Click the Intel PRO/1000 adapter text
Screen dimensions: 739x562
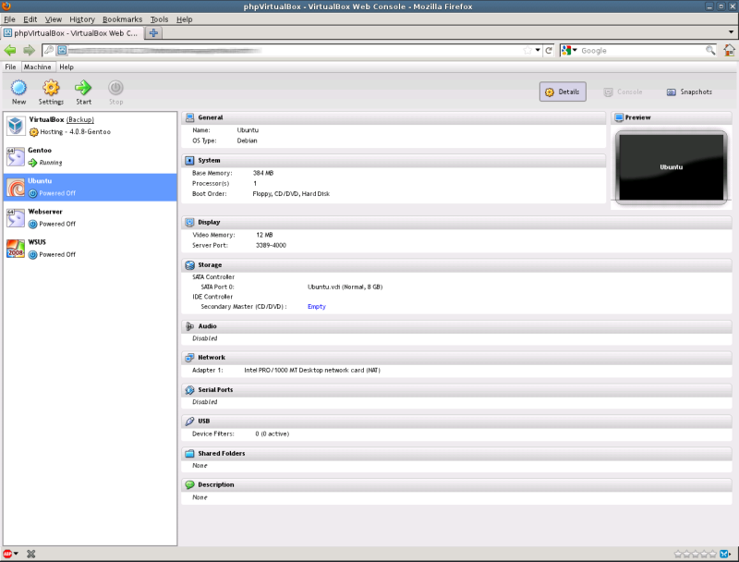coord(312,370)
